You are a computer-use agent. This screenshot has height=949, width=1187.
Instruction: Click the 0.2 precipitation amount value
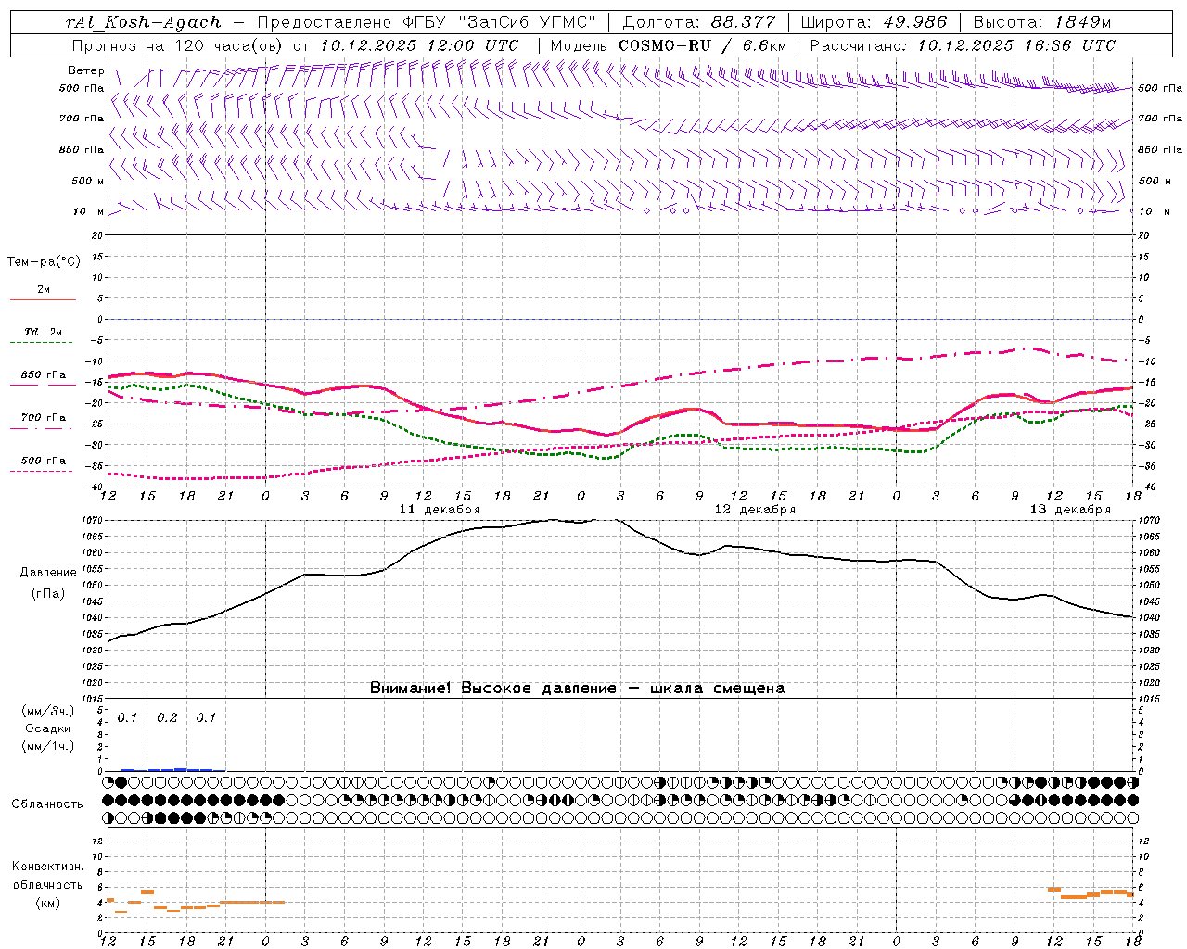(167, 718)
